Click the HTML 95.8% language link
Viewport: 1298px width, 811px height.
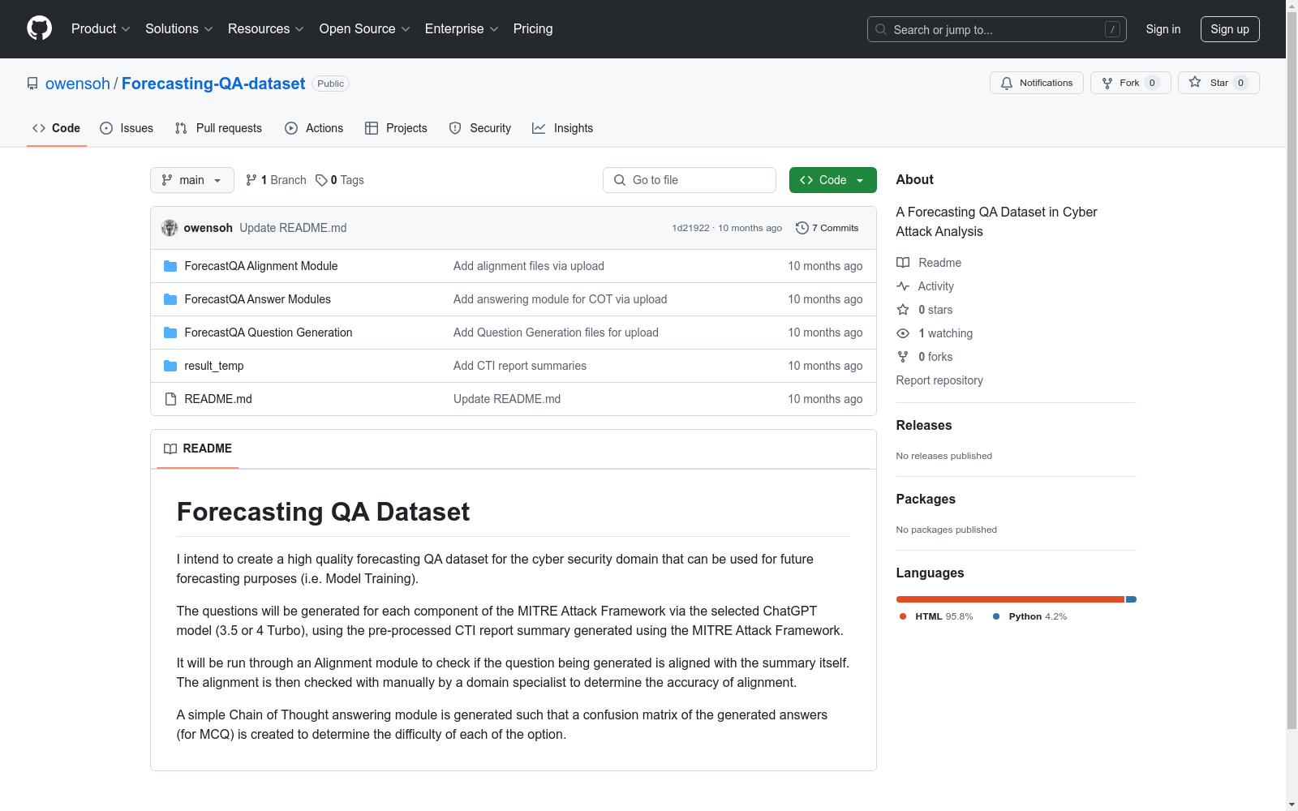click(936, 616)
